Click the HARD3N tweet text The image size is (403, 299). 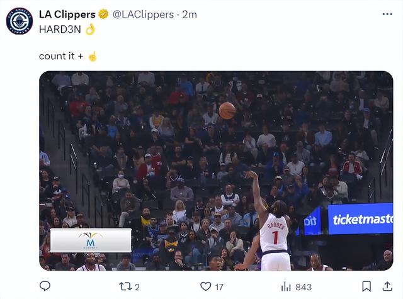(x=60, y=30)
